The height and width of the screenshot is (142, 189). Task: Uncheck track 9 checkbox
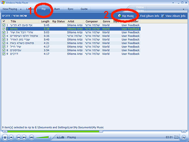click(4, 54)
